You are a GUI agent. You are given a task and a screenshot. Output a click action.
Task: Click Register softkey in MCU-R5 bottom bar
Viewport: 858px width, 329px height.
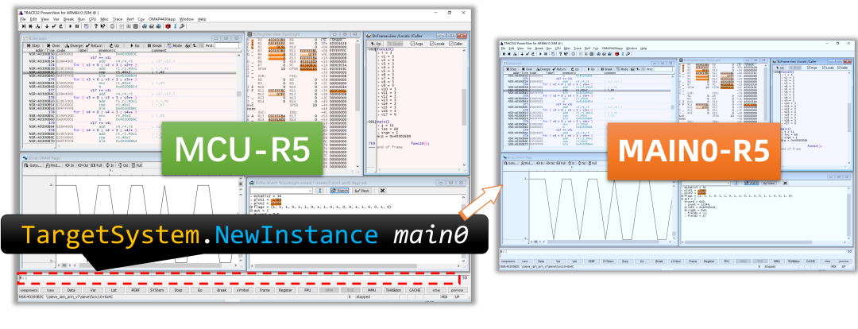coord(286,290)
